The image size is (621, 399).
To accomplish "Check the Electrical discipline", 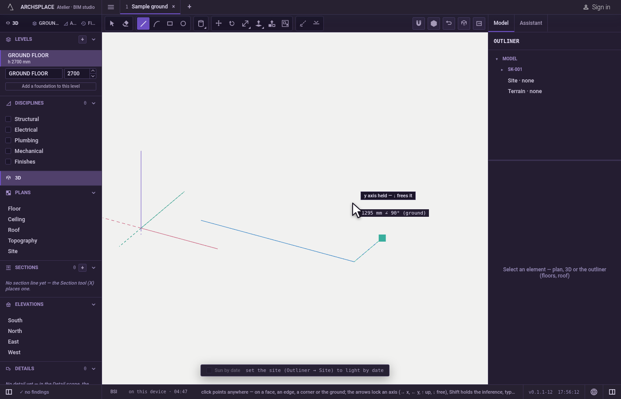I will pos(8,130).
